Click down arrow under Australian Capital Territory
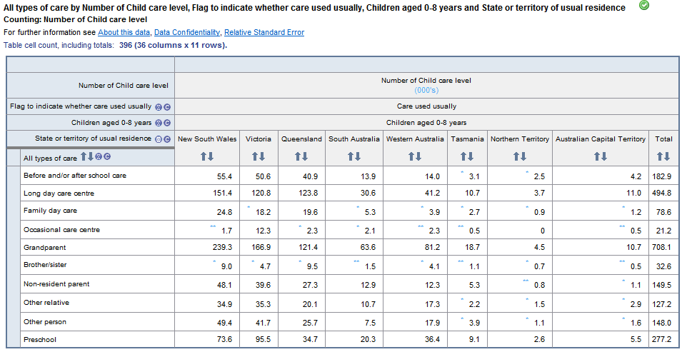This screenshot has height=352, width=687. 604,156
